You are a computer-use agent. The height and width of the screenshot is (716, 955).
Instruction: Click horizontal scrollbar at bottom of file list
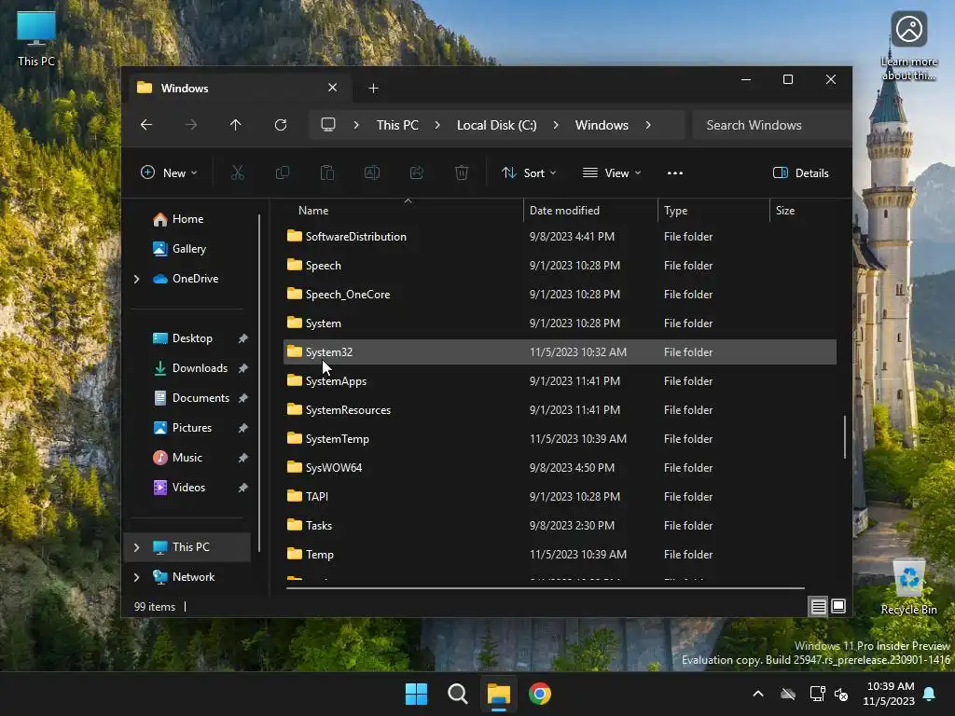pos(545,588)
